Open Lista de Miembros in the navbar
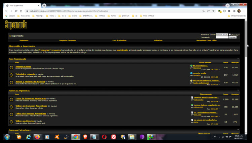 pos(119,40)
